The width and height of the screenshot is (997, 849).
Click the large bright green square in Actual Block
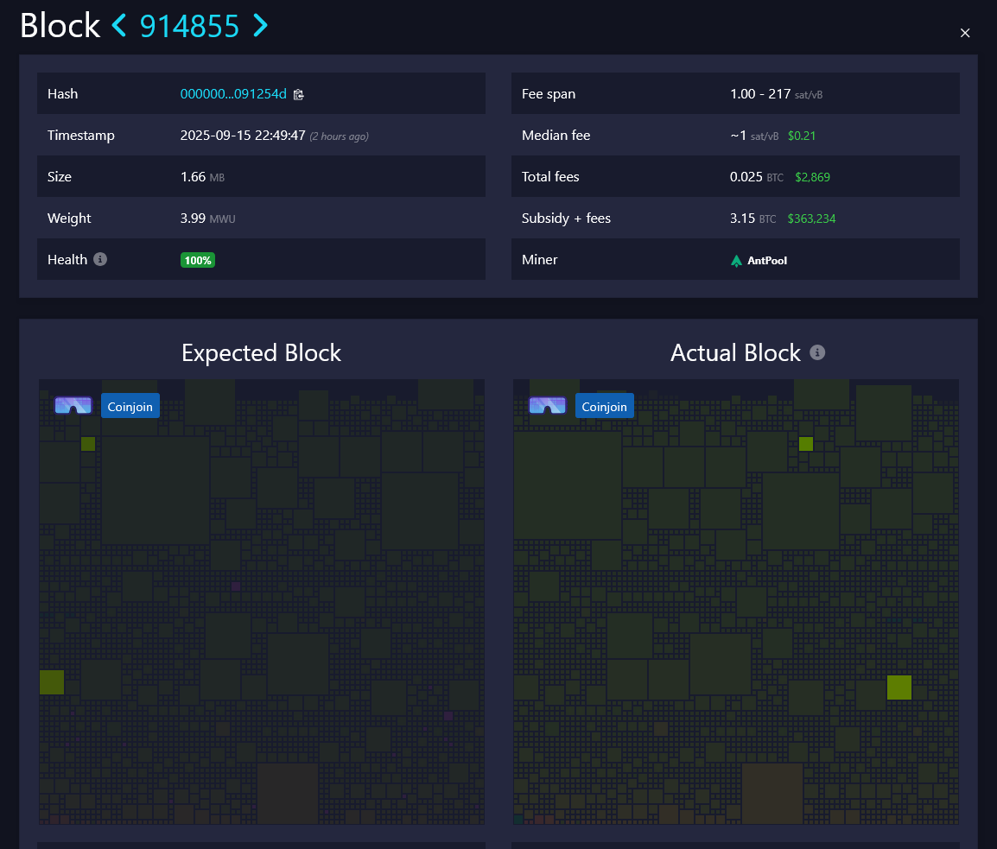(x=899, y=687)
